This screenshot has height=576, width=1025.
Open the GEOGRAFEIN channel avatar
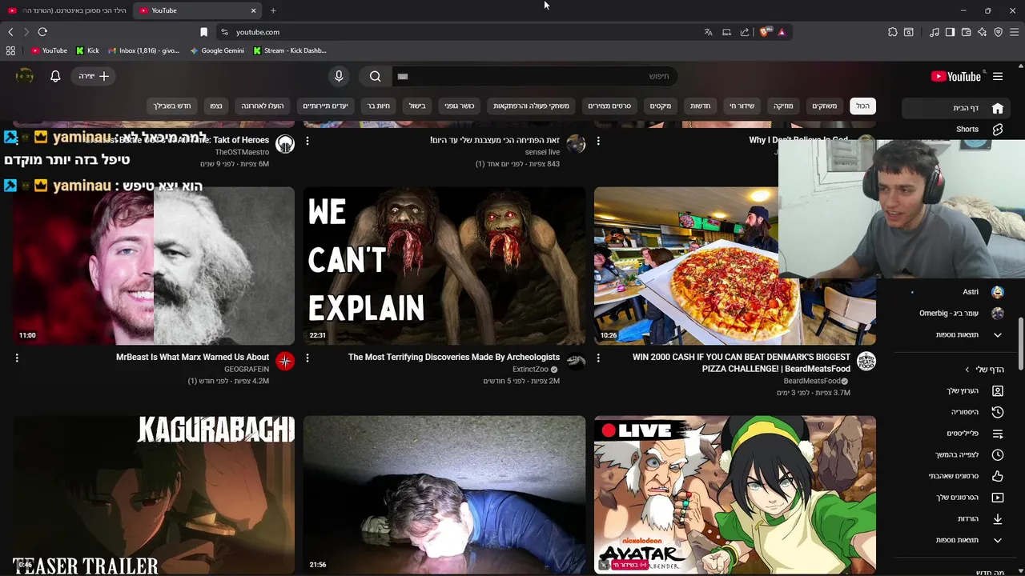pos(285,361)
